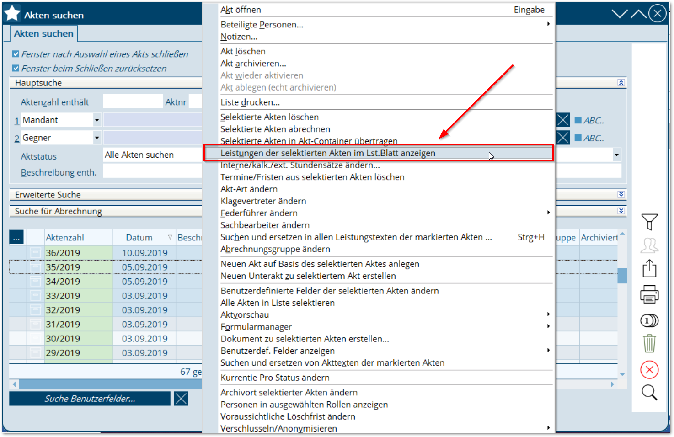Click the up chevron in title bar

tap(638, 14)
